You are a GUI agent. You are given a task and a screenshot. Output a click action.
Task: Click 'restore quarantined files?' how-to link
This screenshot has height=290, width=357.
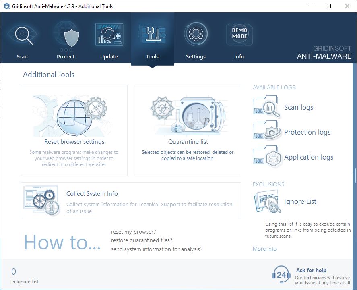(x=142, y=240)
